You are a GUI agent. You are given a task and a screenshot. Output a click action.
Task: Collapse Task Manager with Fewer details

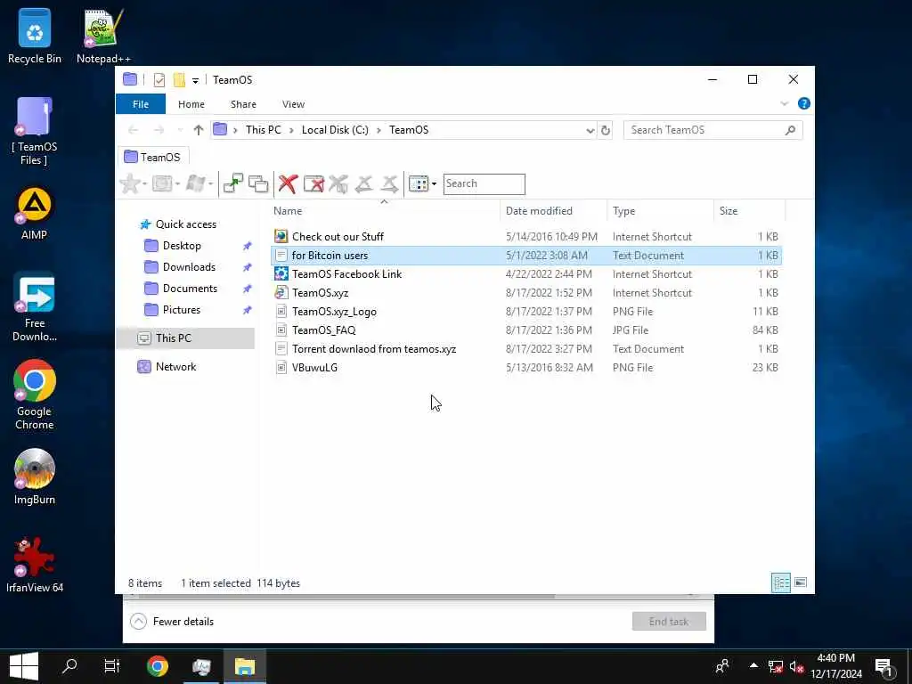click(x=172, y=621)
